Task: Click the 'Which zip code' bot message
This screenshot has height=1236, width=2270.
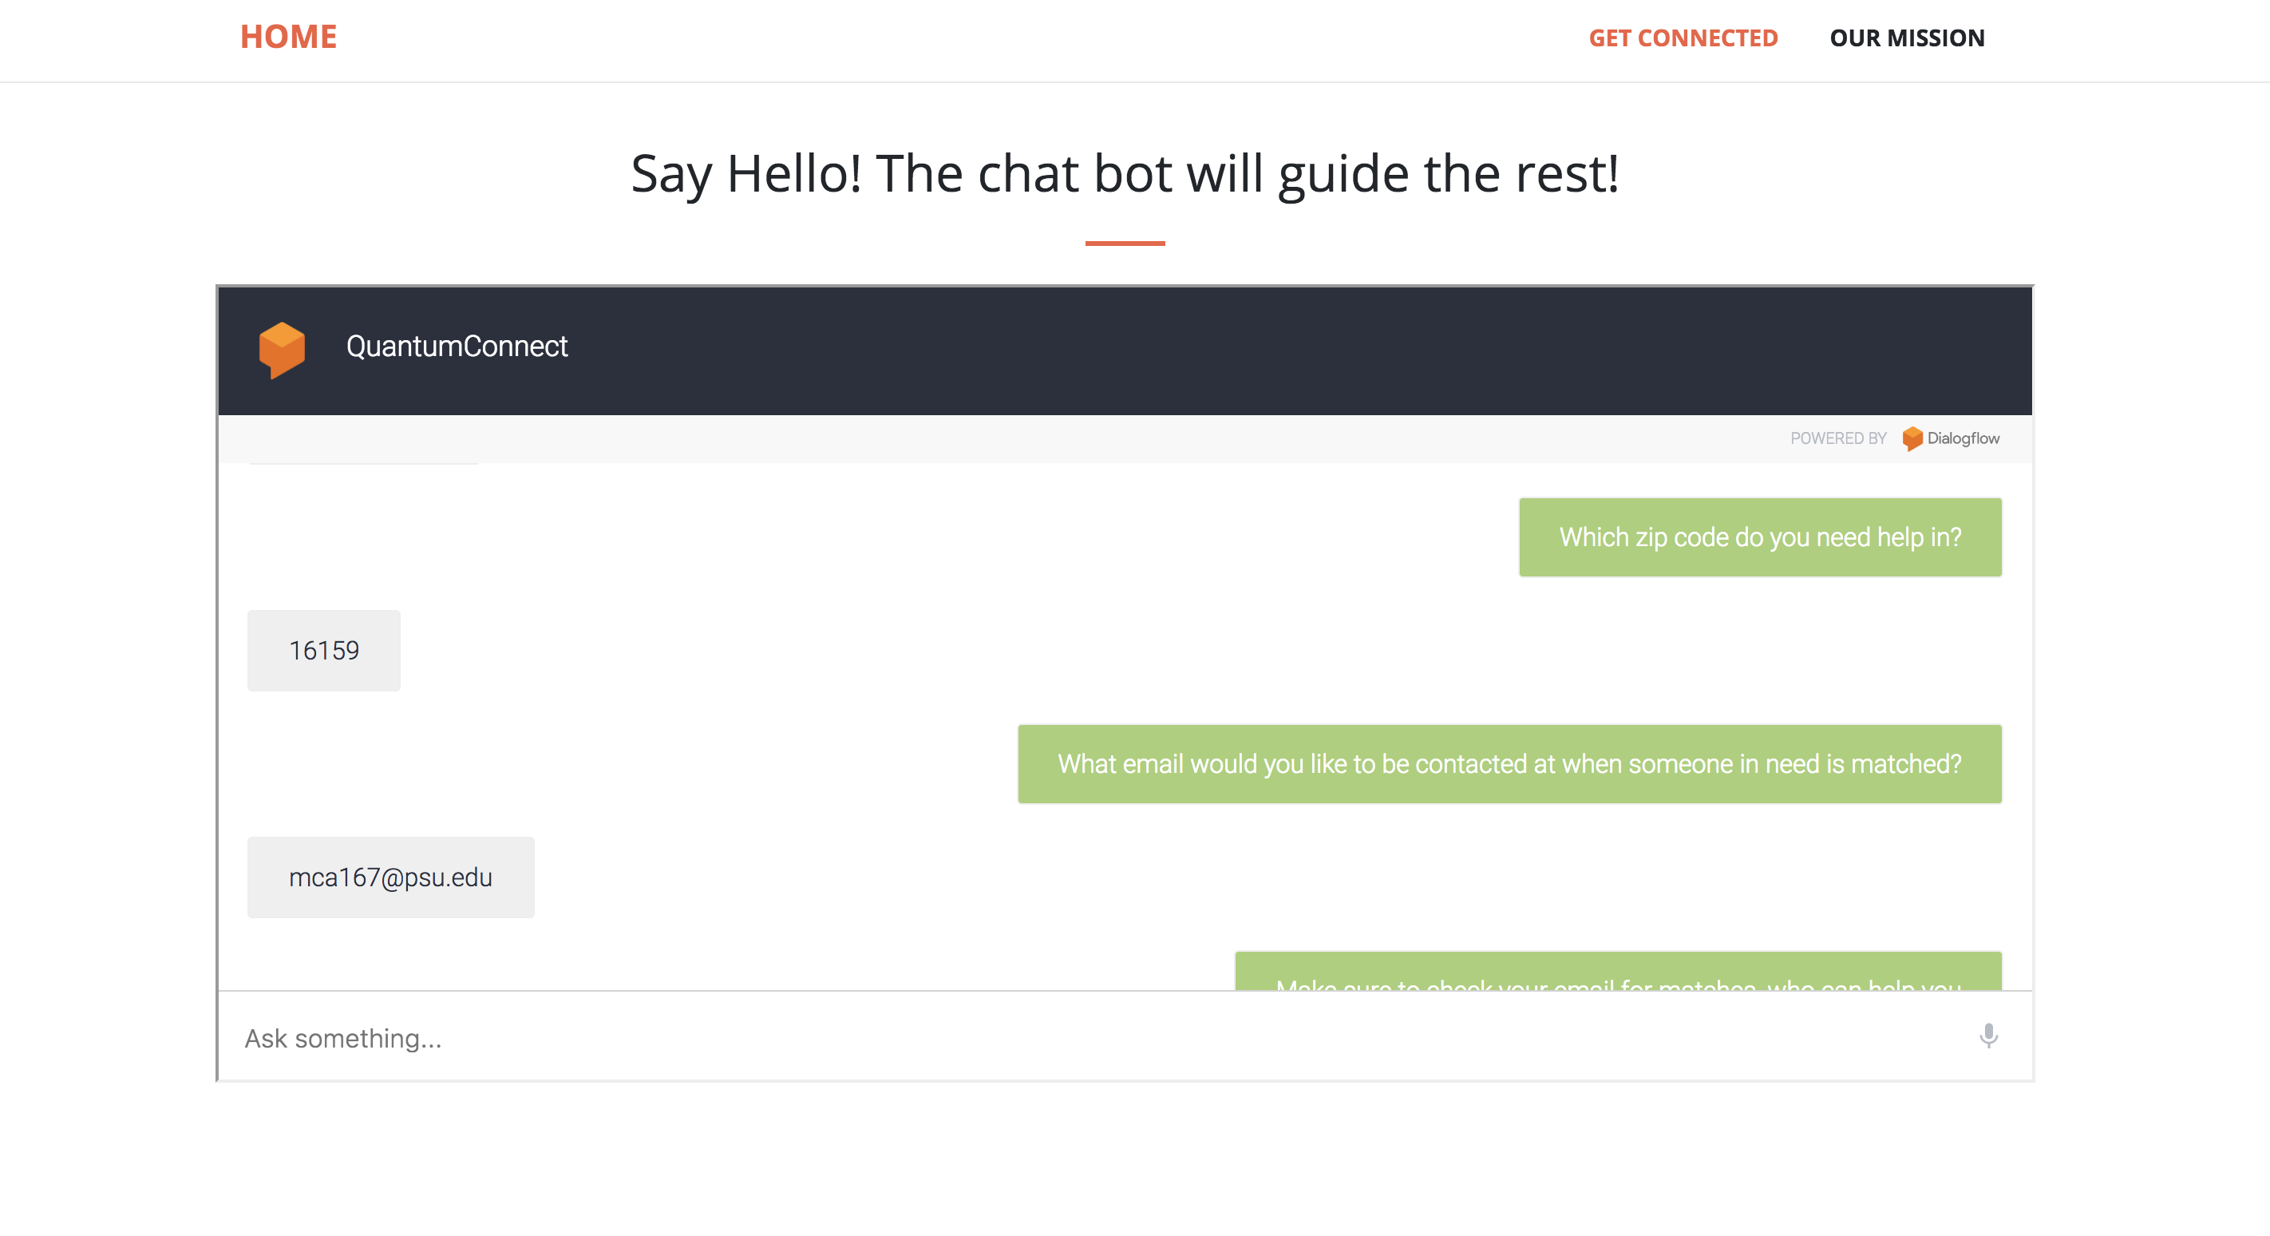Action: point(1760,537)
